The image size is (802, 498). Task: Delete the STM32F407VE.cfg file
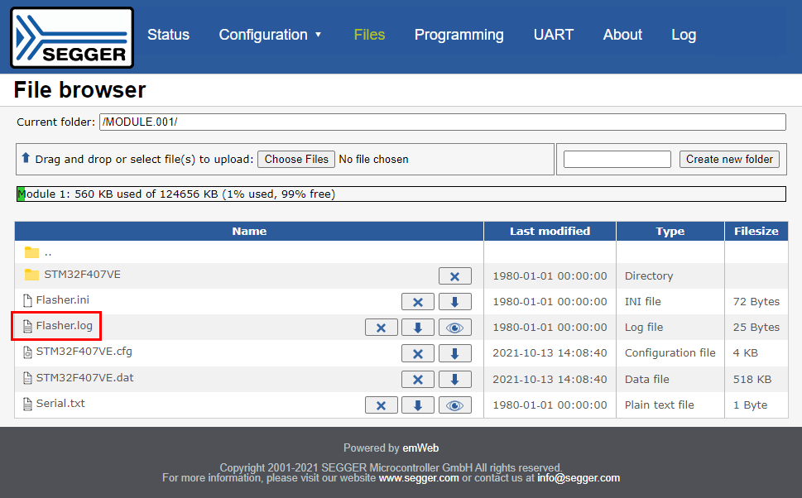click(417, 353)
